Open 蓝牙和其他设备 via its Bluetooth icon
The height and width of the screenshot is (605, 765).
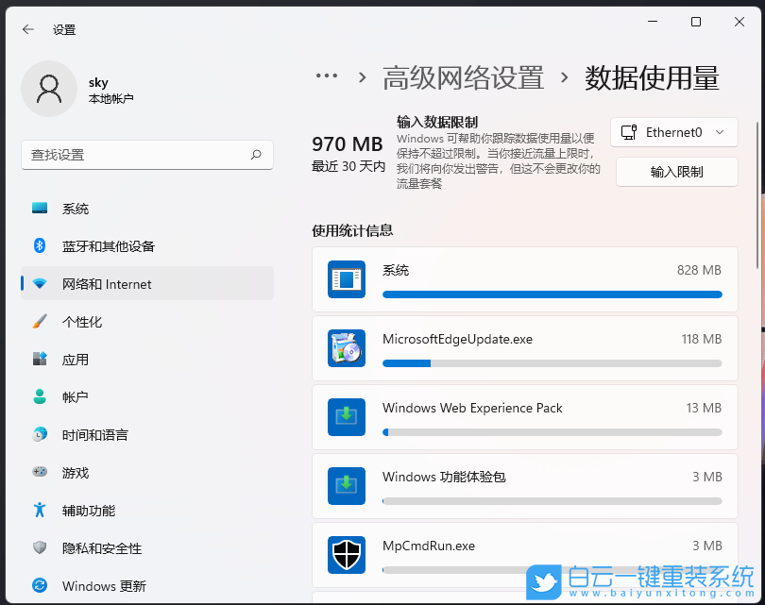pyautogui.click(x=38, y=246)
